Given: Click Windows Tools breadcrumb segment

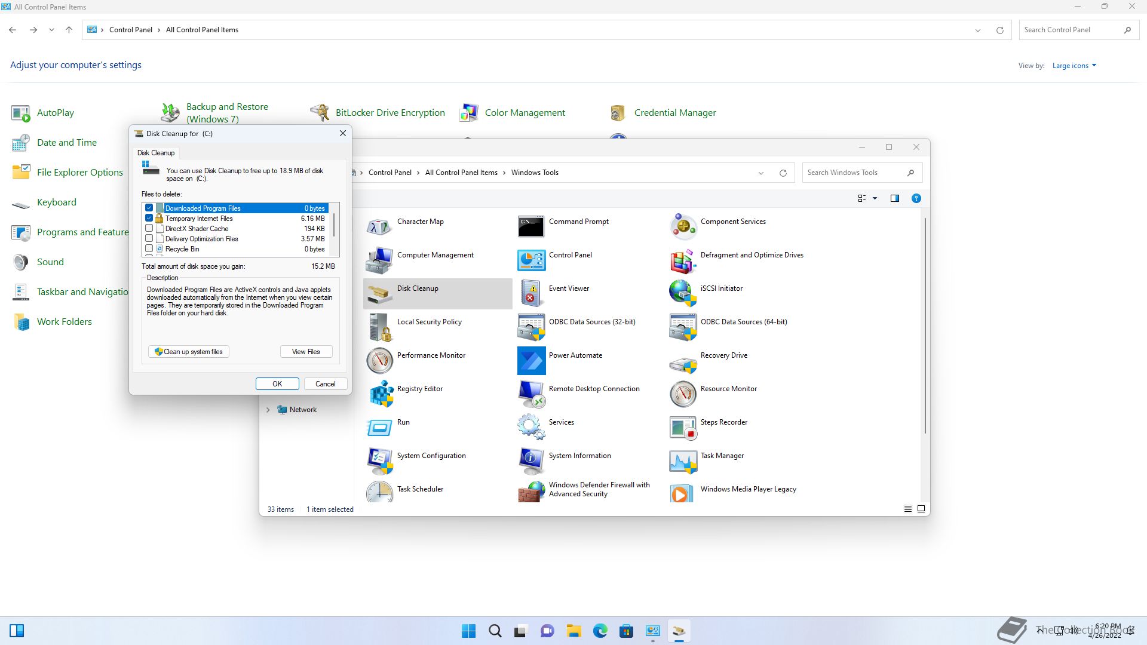Looking at the screenshot, I should coord(535,173).
